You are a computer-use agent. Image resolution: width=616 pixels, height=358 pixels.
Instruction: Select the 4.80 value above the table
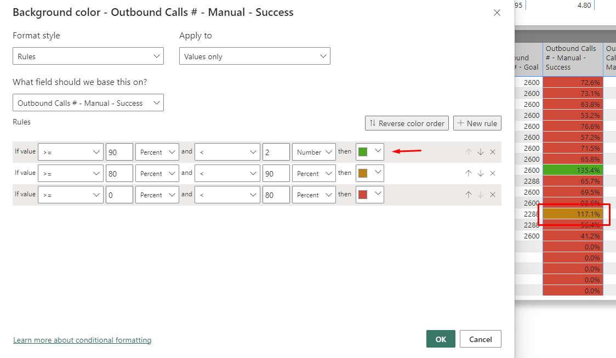click(584, 5)
